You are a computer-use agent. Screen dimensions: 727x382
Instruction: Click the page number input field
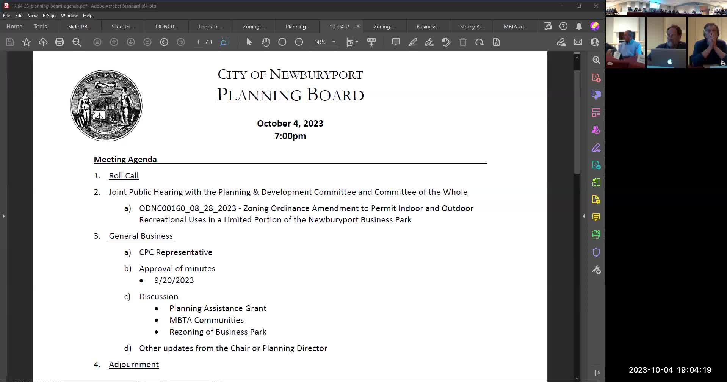click(198, 42)
